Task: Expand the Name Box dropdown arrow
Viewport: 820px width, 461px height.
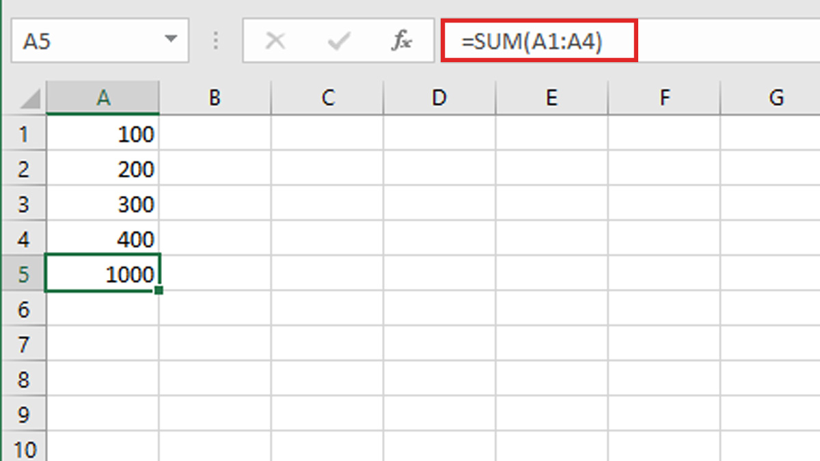Action: [x=171, y=40]
